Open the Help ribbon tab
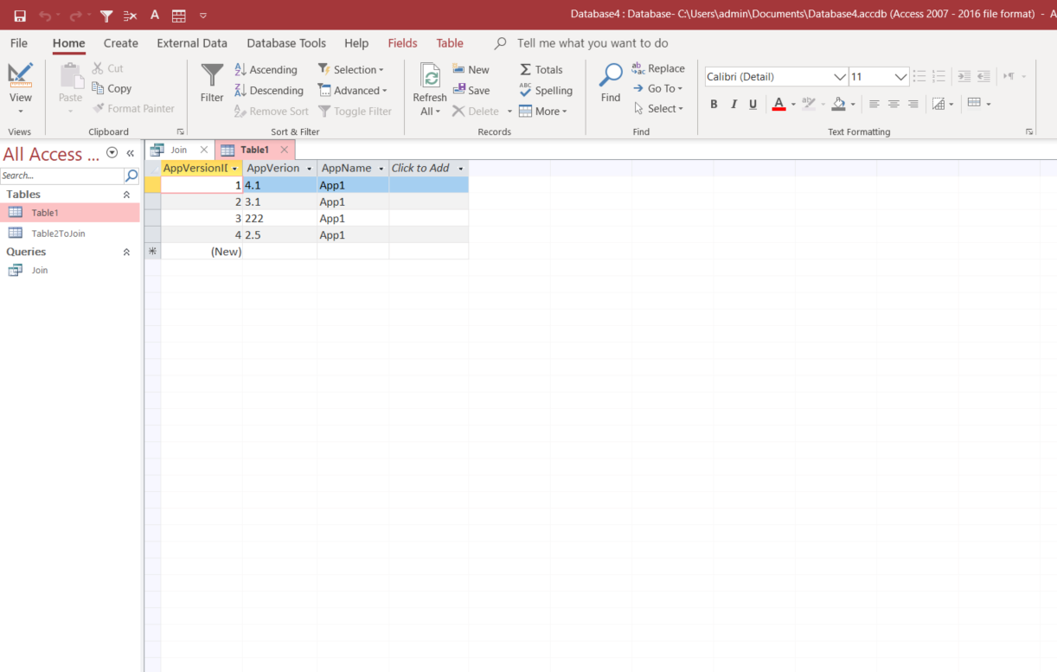This screenshot has width=1057, height=672. (x=356, y=43)
